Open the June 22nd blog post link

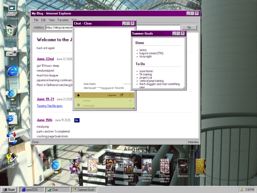click(x=45, y=59)
